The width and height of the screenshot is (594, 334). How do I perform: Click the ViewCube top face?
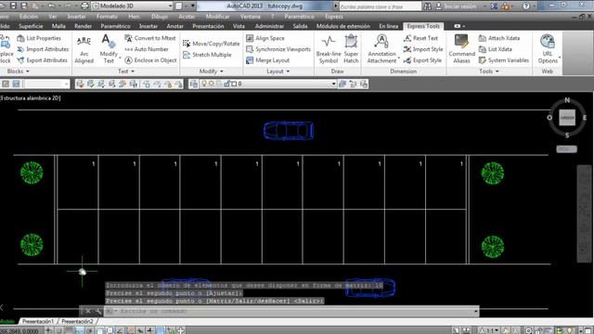(x=567, y=118)
